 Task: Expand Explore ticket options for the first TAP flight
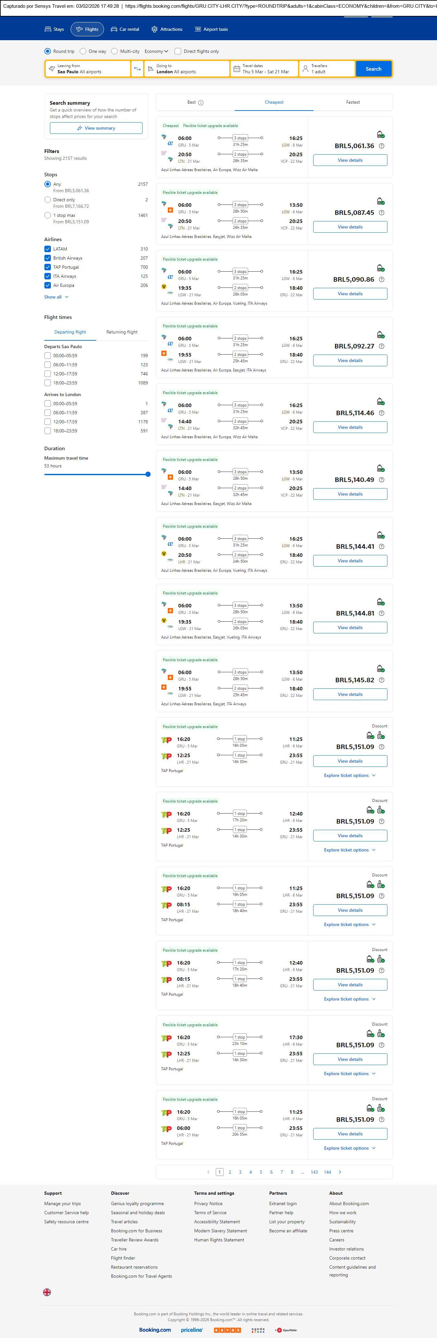point(349,776)
